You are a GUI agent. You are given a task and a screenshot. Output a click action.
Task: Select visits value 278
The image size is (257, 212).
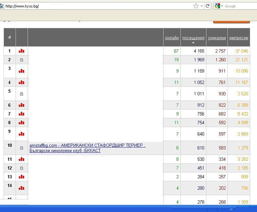[201, 202]
